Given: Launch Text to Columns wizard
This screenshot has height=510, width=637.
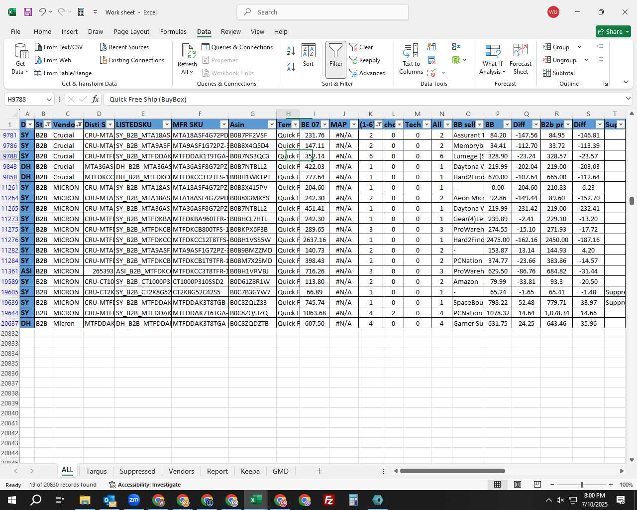Looking at the screenshot, I should click(411, 59).
